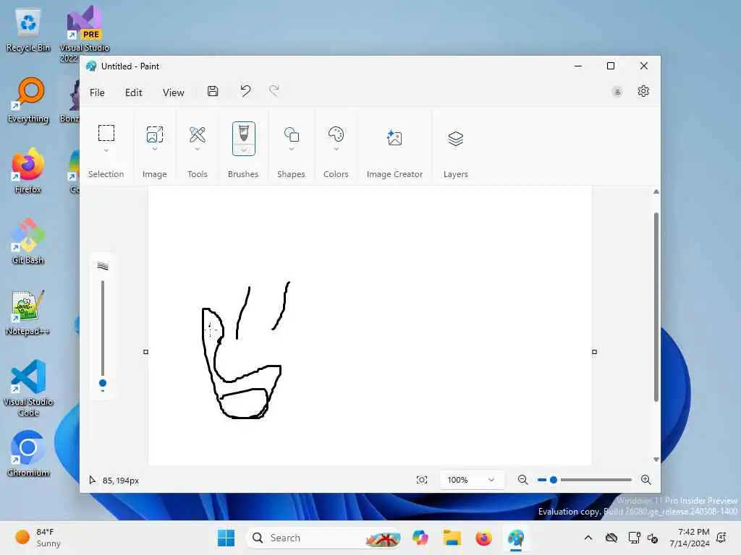Open the File menu
Viewport: 741px width, 555px height.
(x=97, y=92)
